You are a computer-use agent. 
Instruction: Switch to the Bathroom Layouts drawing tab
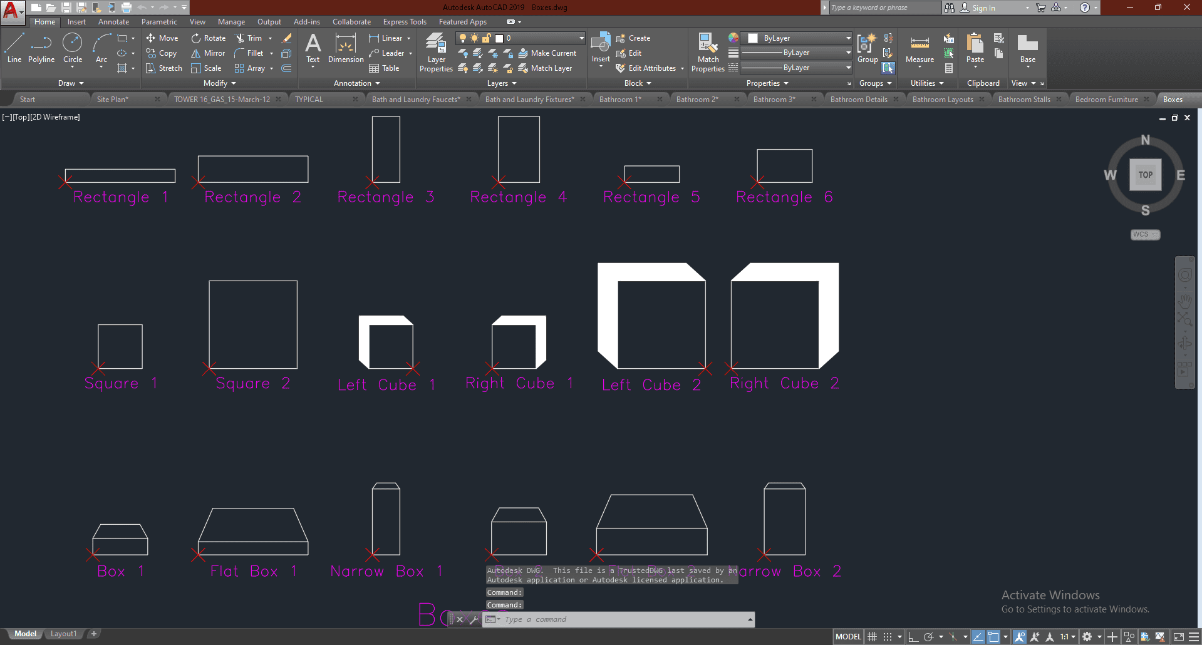coord(942,100)
